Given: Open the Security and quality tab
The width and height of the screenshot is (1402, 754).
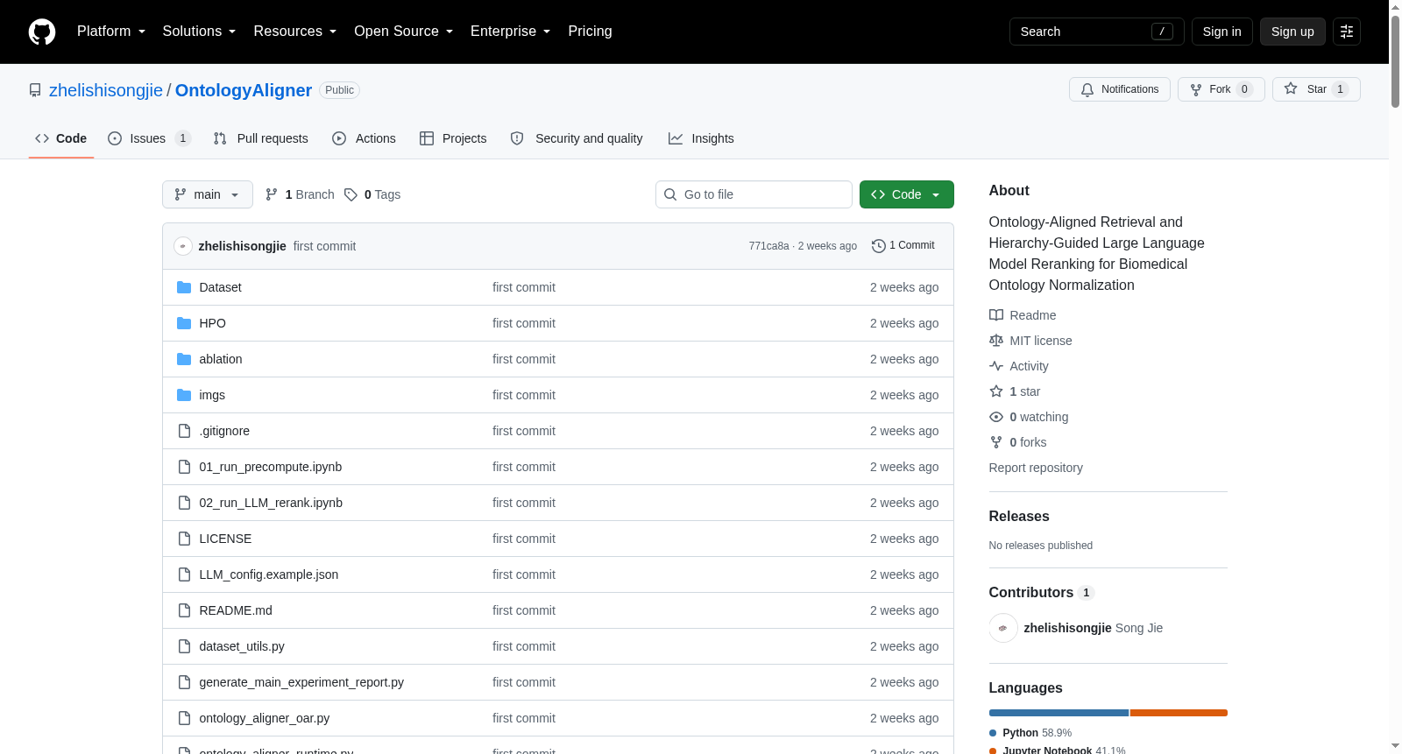Looking at the screenshot, I should click(577, 138).
